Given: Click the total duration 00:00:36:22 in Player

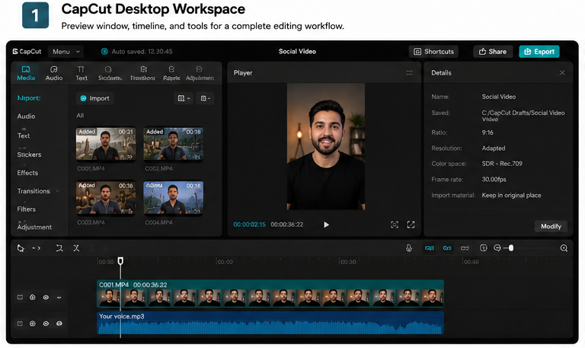Looking at the screenshot, I should click(x=287, y=225).
